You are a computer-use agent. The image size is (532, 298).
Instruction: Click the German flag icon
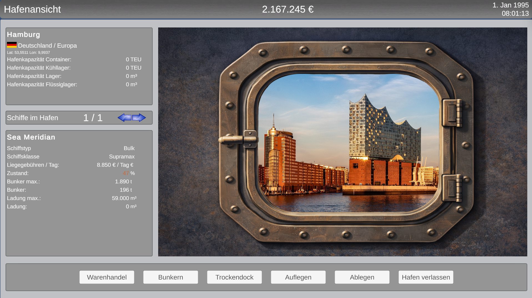click(12, 45)
